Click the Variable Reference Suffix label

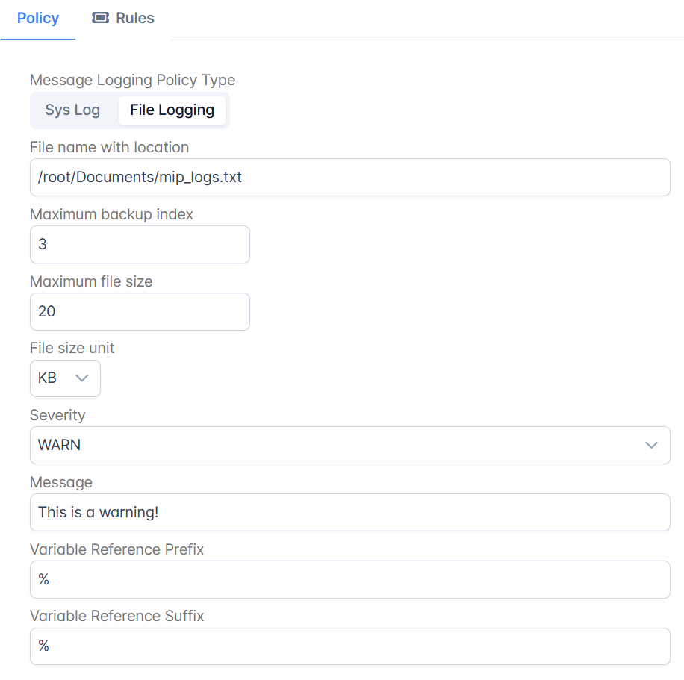click(x=117, y=616)
